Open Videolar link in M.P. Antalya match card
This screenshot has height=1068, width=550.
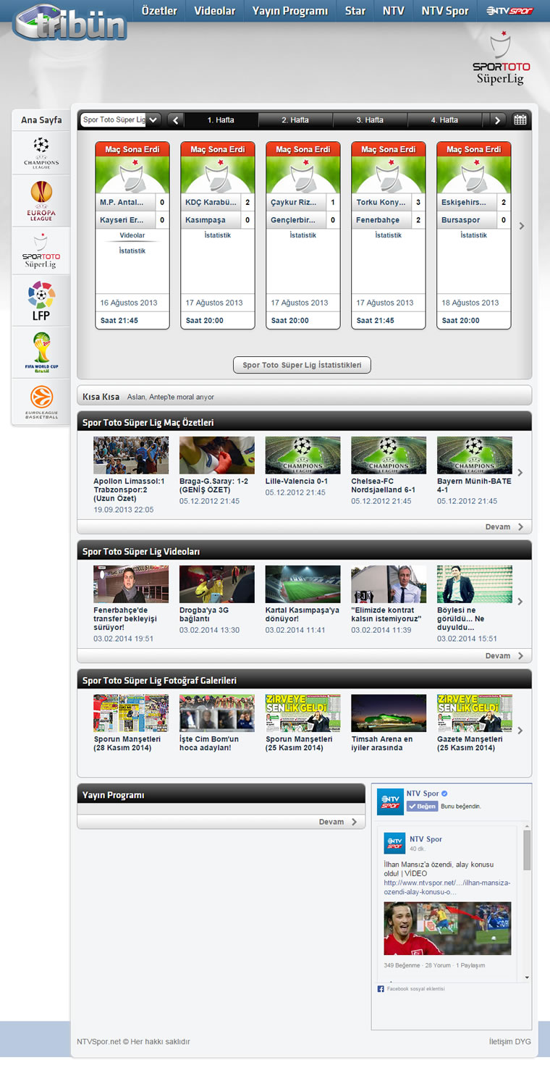[x=132, y=235]
